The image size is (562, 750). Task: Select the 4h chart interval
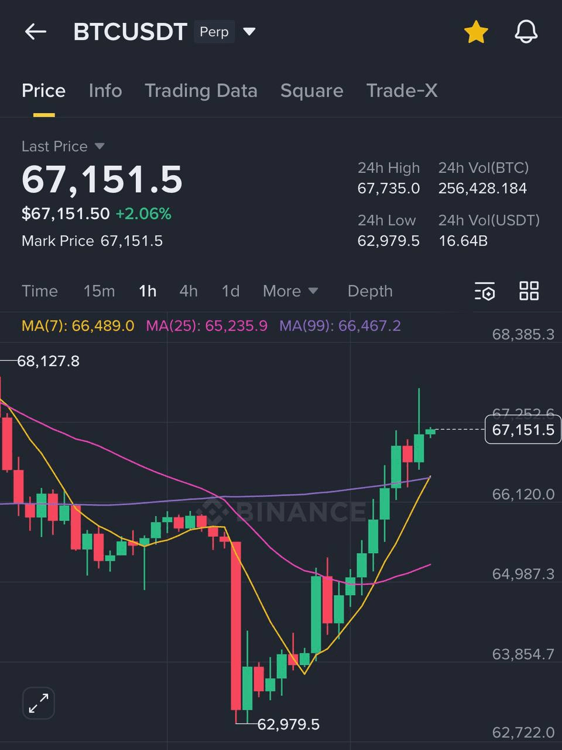point(189,291)
